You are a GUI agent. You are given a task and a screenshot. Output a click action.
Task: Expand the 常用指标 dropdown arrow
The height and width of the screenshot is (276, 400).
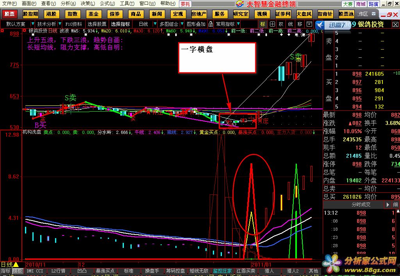238,24
